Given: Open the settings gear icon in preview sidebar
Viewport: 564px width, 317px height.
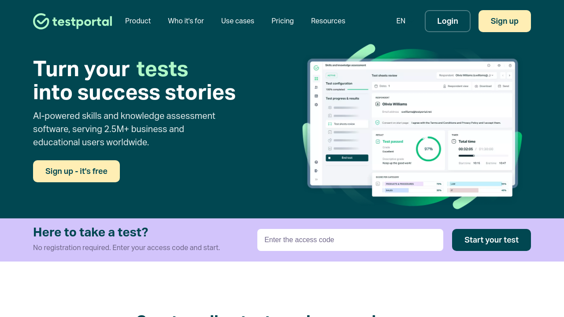Looking at the screenshot, I should pos(316,105).
